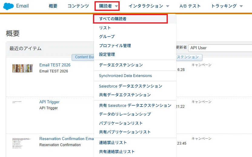Screen dimensions: 252x157
Task: Expand the インタラクション dropdown arrow
Action: coord(167,6)
